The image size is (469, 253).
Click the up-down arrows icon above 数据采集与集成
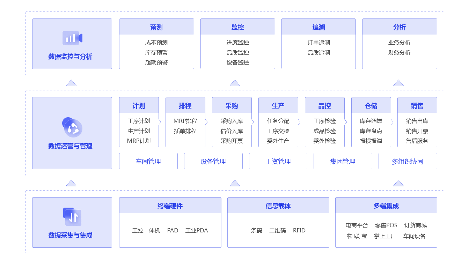[x=72, y=217]
